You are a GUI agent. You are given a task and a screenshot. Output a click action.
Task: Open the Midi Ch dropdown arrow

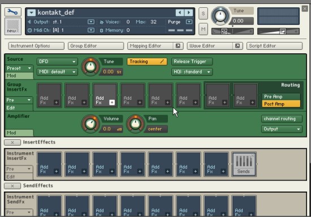tap(91, 30)
